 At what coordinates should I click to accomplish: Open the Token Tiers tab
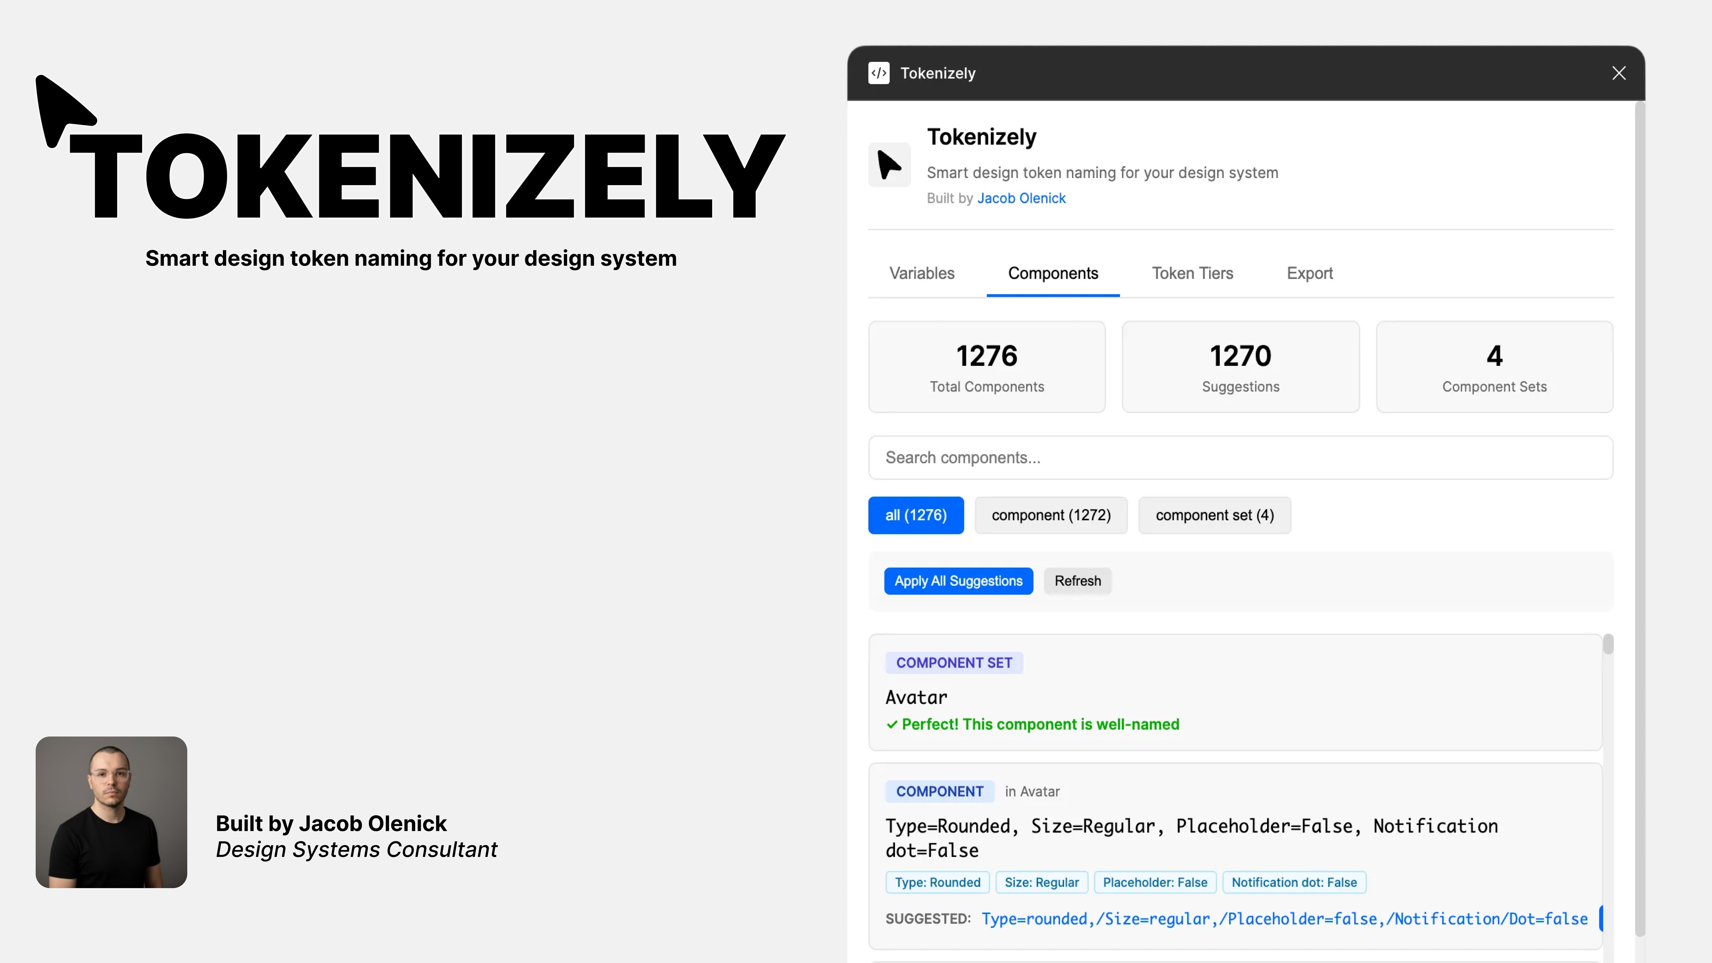[x=1192, y=273]
